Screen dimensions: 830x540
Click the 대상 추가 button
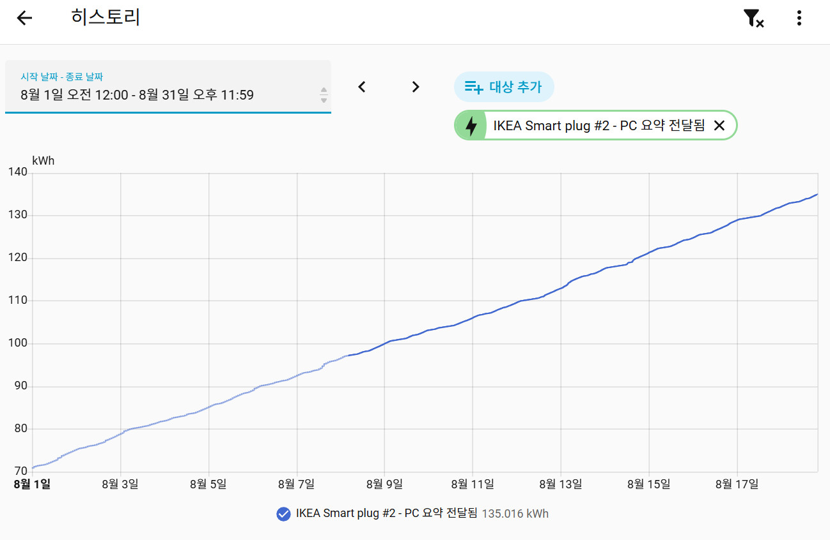point(504,87)
